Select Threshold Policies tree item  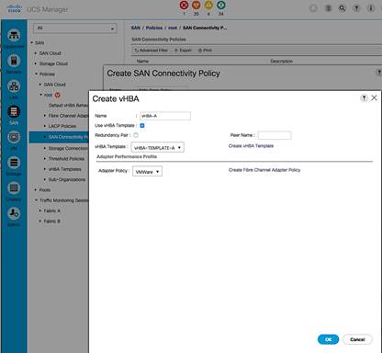pyautogui.click(x=66, y=159)
